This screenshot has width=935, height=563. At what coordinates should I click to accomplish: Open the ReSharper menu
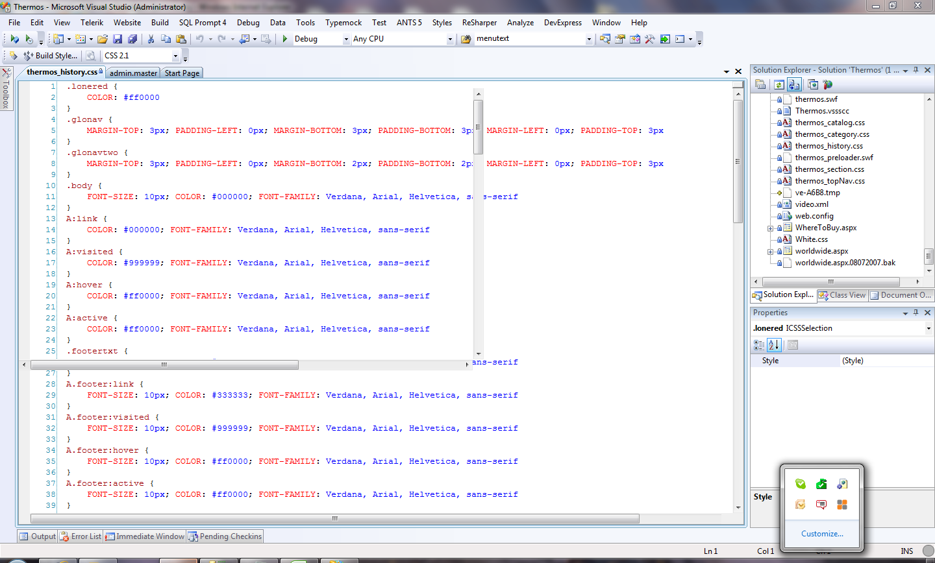point(479,23)
